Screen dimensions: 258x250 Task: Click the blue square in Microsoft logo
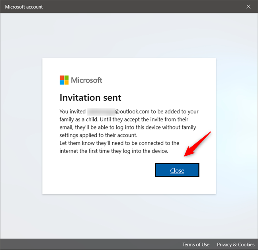pos(62,82)
